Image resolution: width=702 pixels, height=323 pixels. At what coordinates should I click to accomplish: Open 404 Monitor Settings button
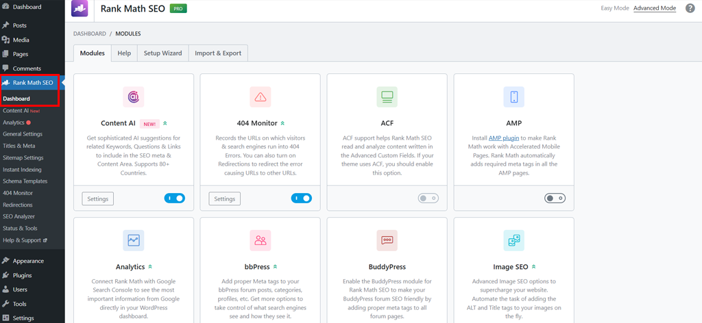pyautogui.click(x=225, y=199)
